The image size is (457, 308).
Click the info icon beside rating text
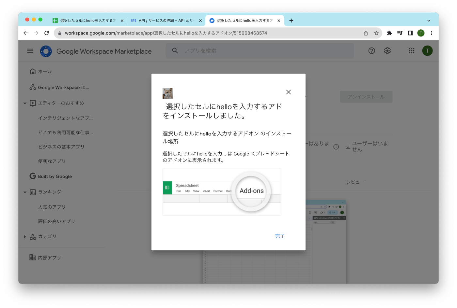click(x=336, y=147)
